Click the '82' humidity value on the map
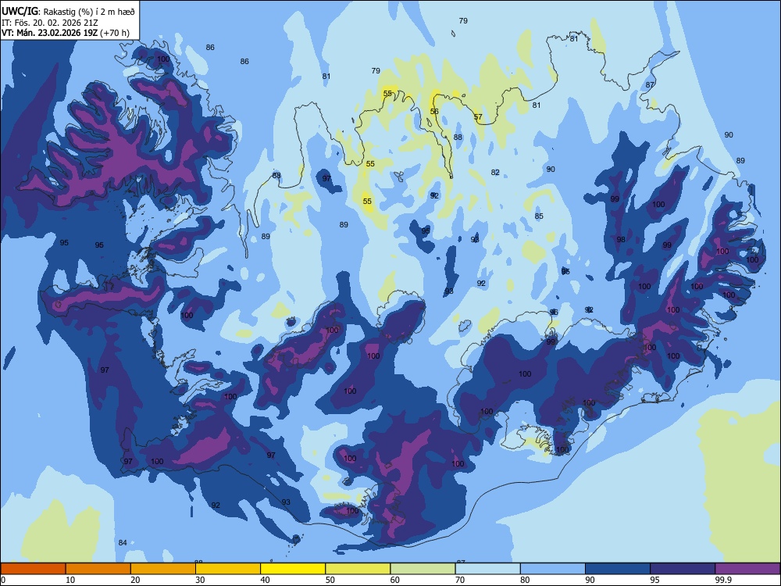781x586 pixels. (x=495, y=173)
